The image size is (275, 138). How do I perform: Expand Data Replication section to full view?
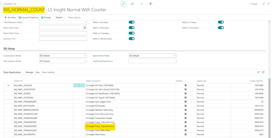pyautogui.click(x=263, y=72)
